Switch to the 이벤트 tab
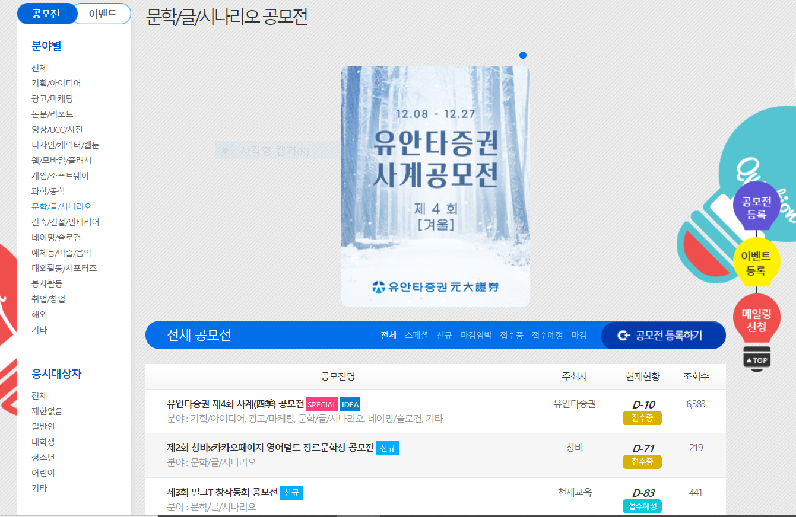 (102, 14)
